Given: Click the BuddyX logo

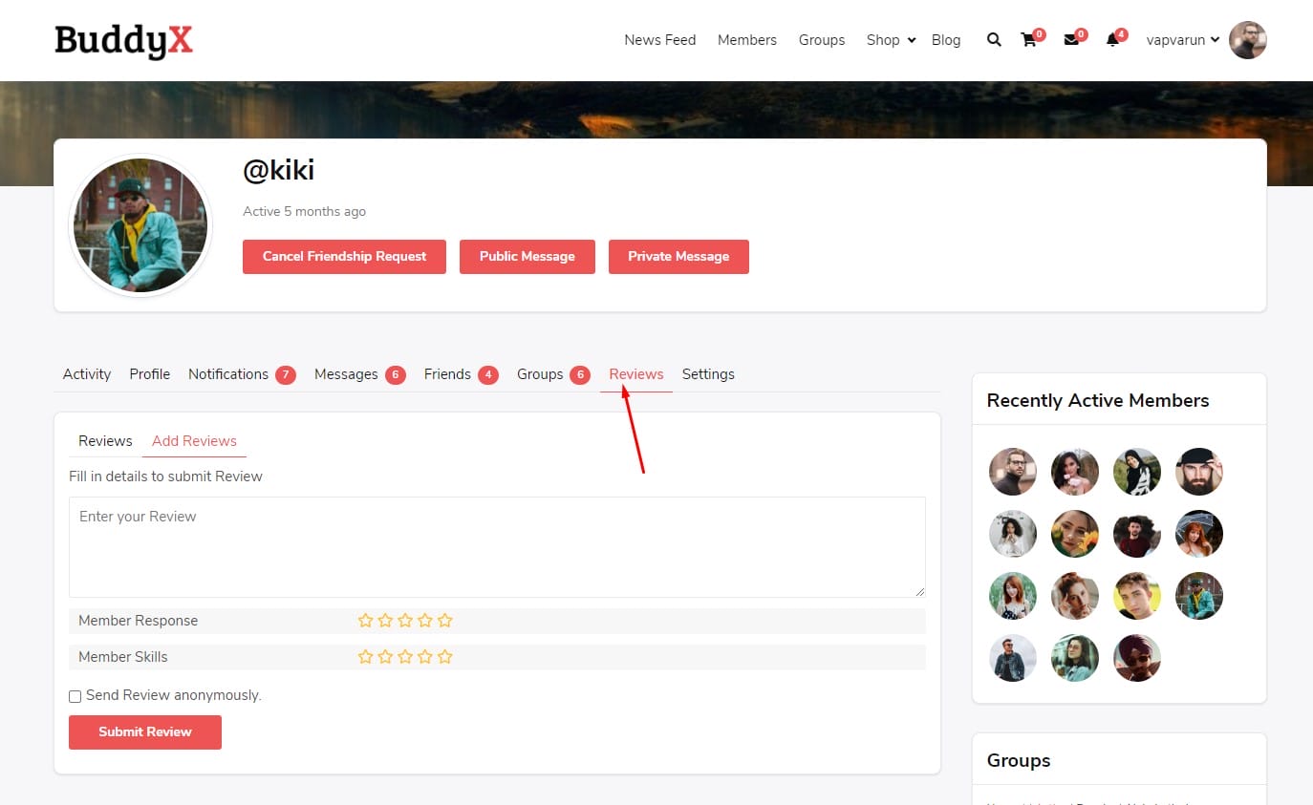Looking at the screenshot, I should 123,40.
